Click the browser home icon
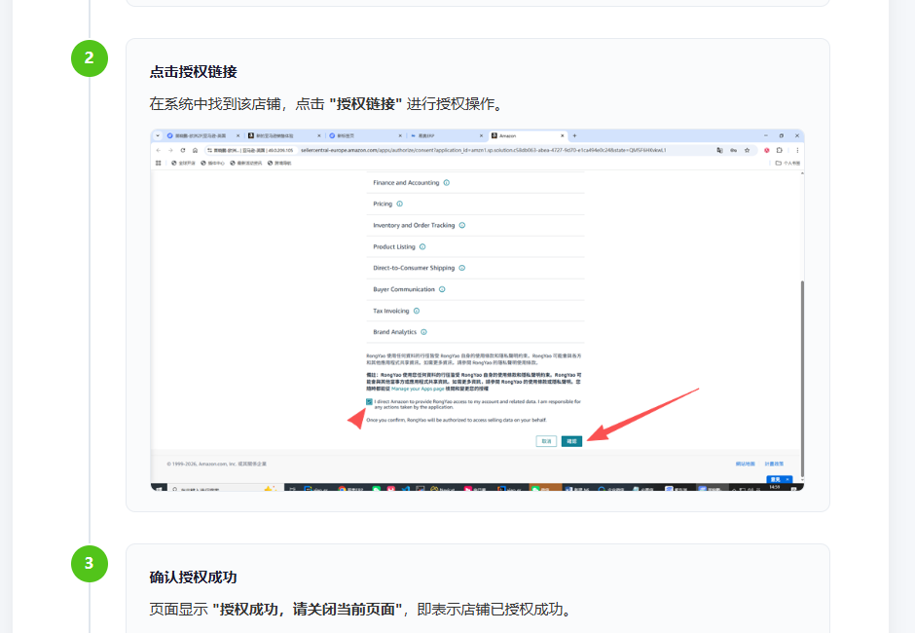Image resolution: width=915 pixels, height=633 pixels. click(x=195, y=150)
